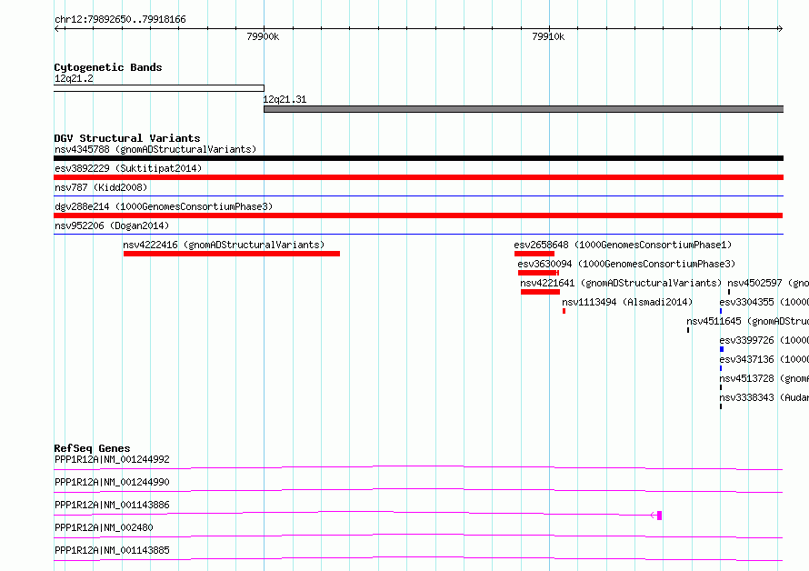Screen dimensions: 809x571
Task: Click the 79900k ruler tick label
Action: pyautogui.click(x=263, y=36)
